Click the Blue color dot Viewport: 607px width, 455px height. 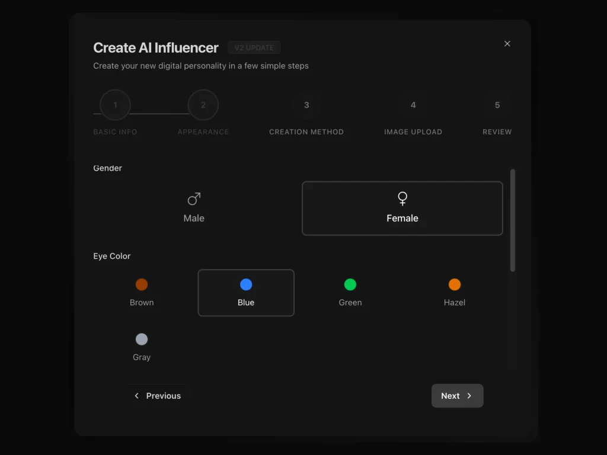coord(245,284)
